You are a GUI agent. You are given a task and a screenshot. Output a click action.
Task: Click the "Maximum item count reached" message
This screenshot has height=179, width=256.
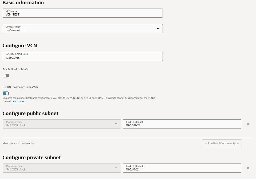pos(19,143)
